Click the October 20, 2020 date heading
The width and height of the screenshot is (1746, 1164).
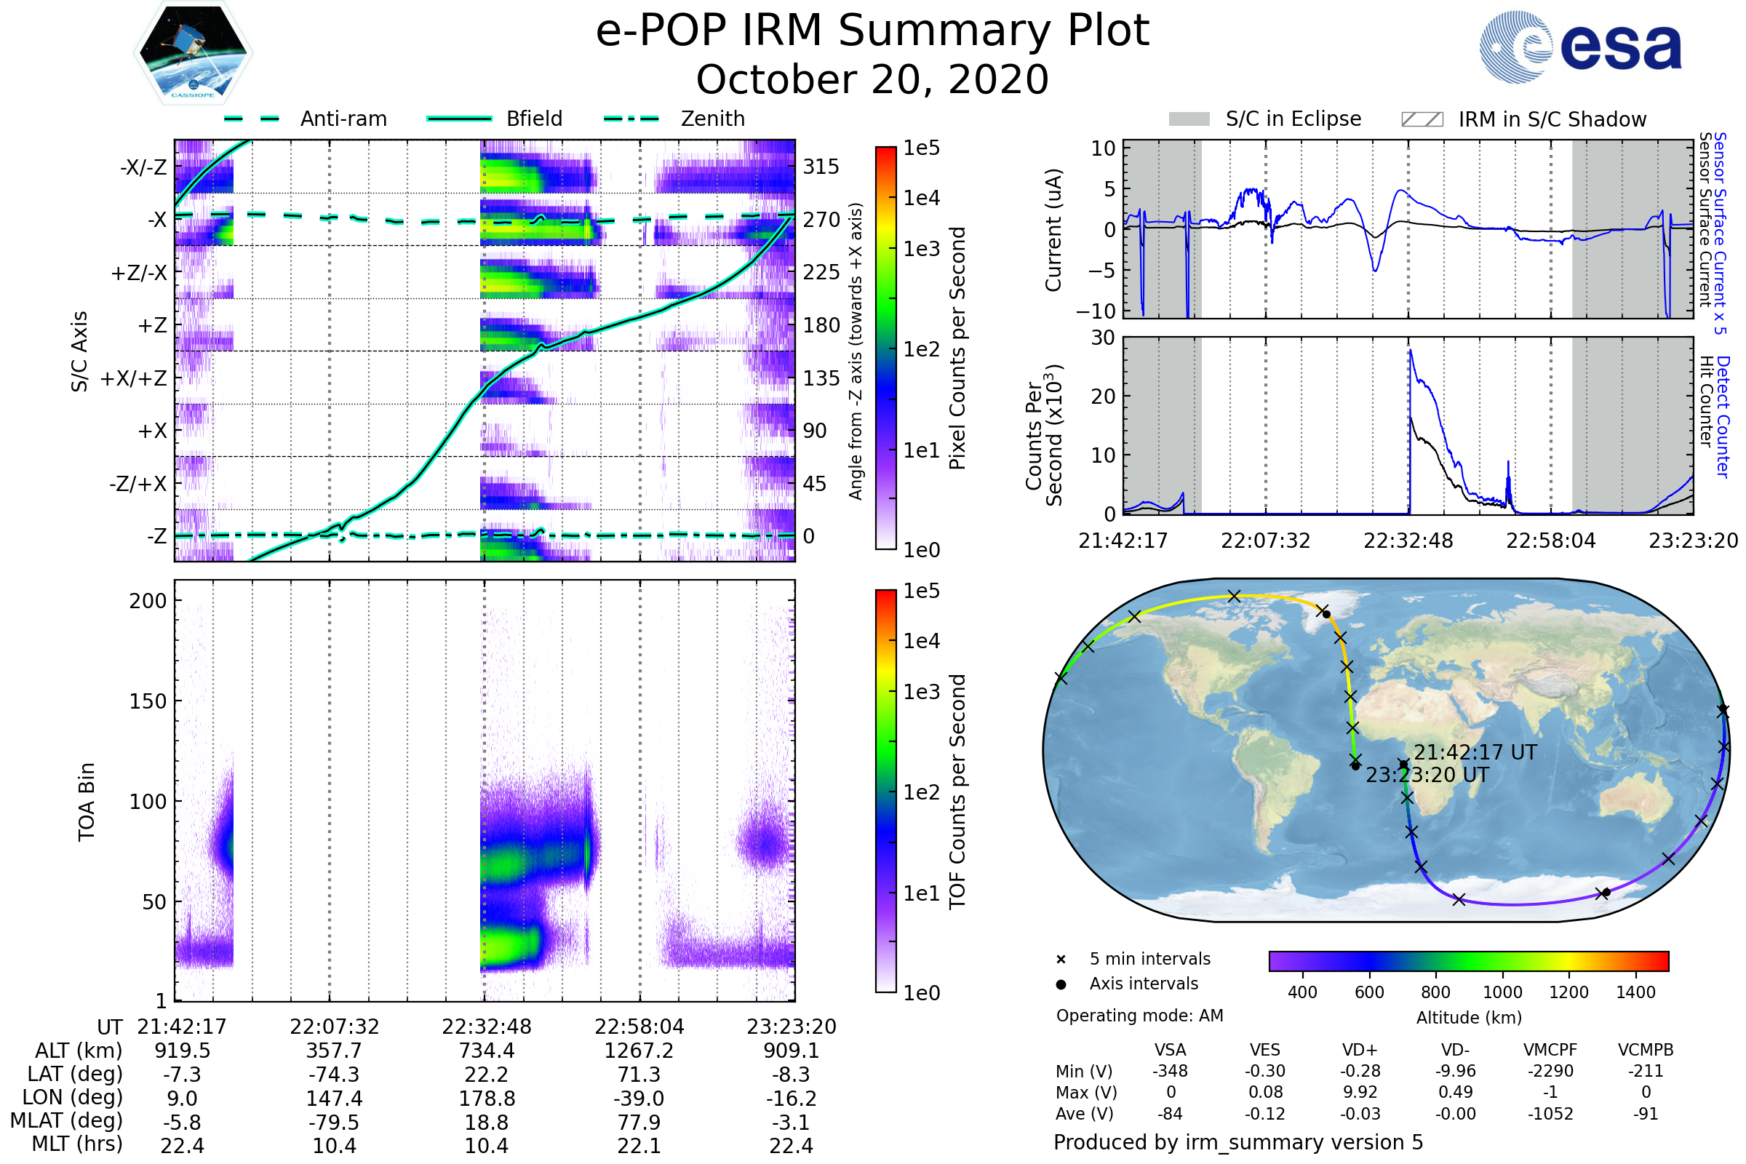pyautogui.click(x=872, y=79)
